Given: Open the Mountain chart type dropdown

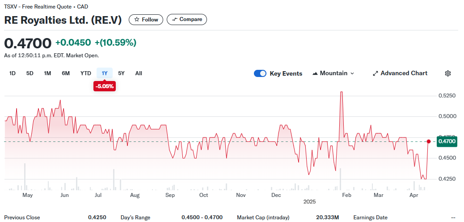Looking at the screenshot, I should 333,73.
